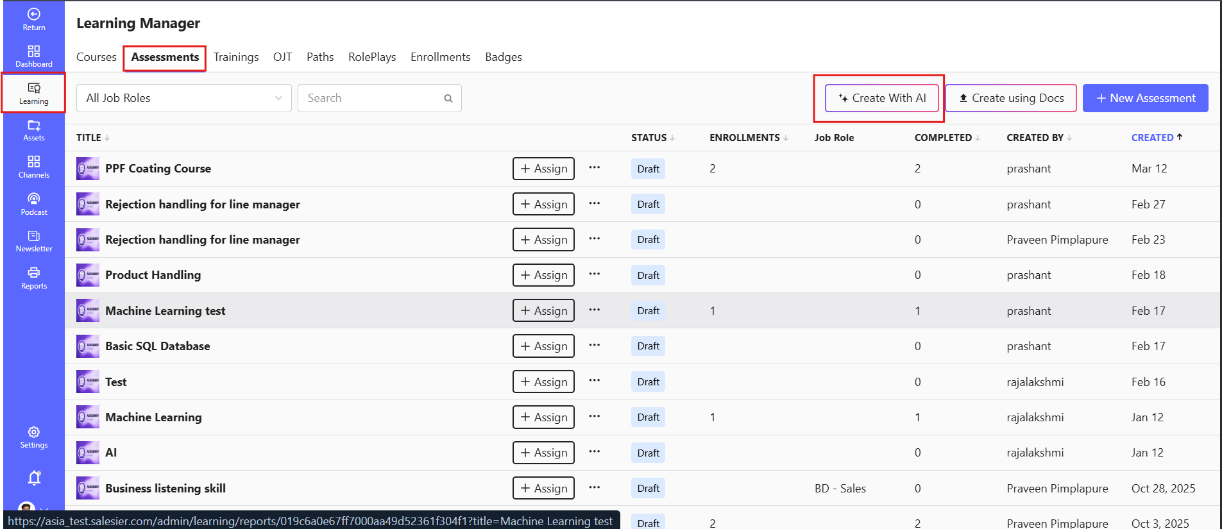This screenshot has height=529, width=1222.
Task: Open the Enrollments tab
Action: [440, 57]
